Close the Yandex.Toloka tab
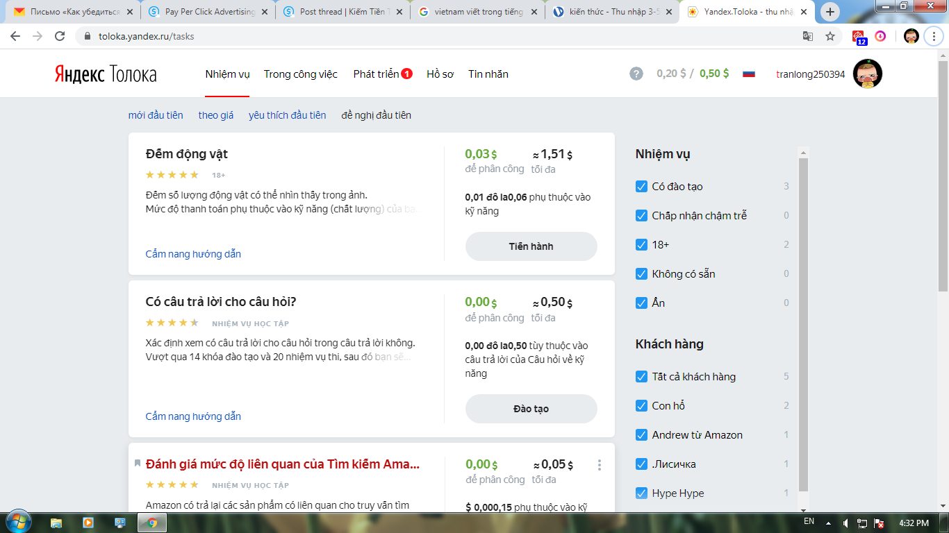Screen dimensions: 949x533 pyautogui.click(x=804, y=12)
